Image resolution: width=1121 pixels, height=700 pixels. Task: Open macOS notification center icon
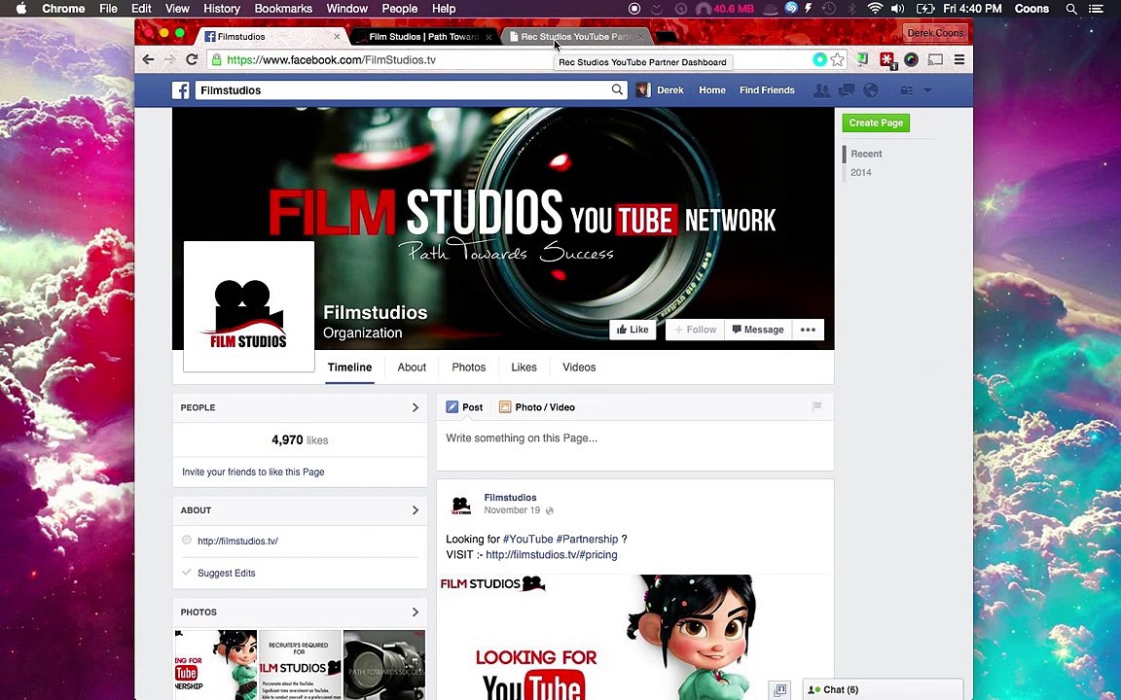click(1096, 9)
